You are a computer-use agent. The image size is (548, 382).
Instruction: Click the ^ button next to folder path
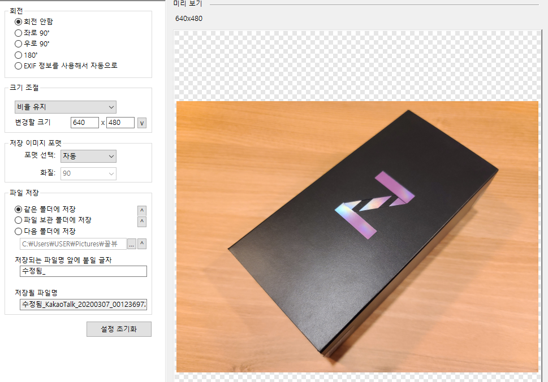(142, 244)
